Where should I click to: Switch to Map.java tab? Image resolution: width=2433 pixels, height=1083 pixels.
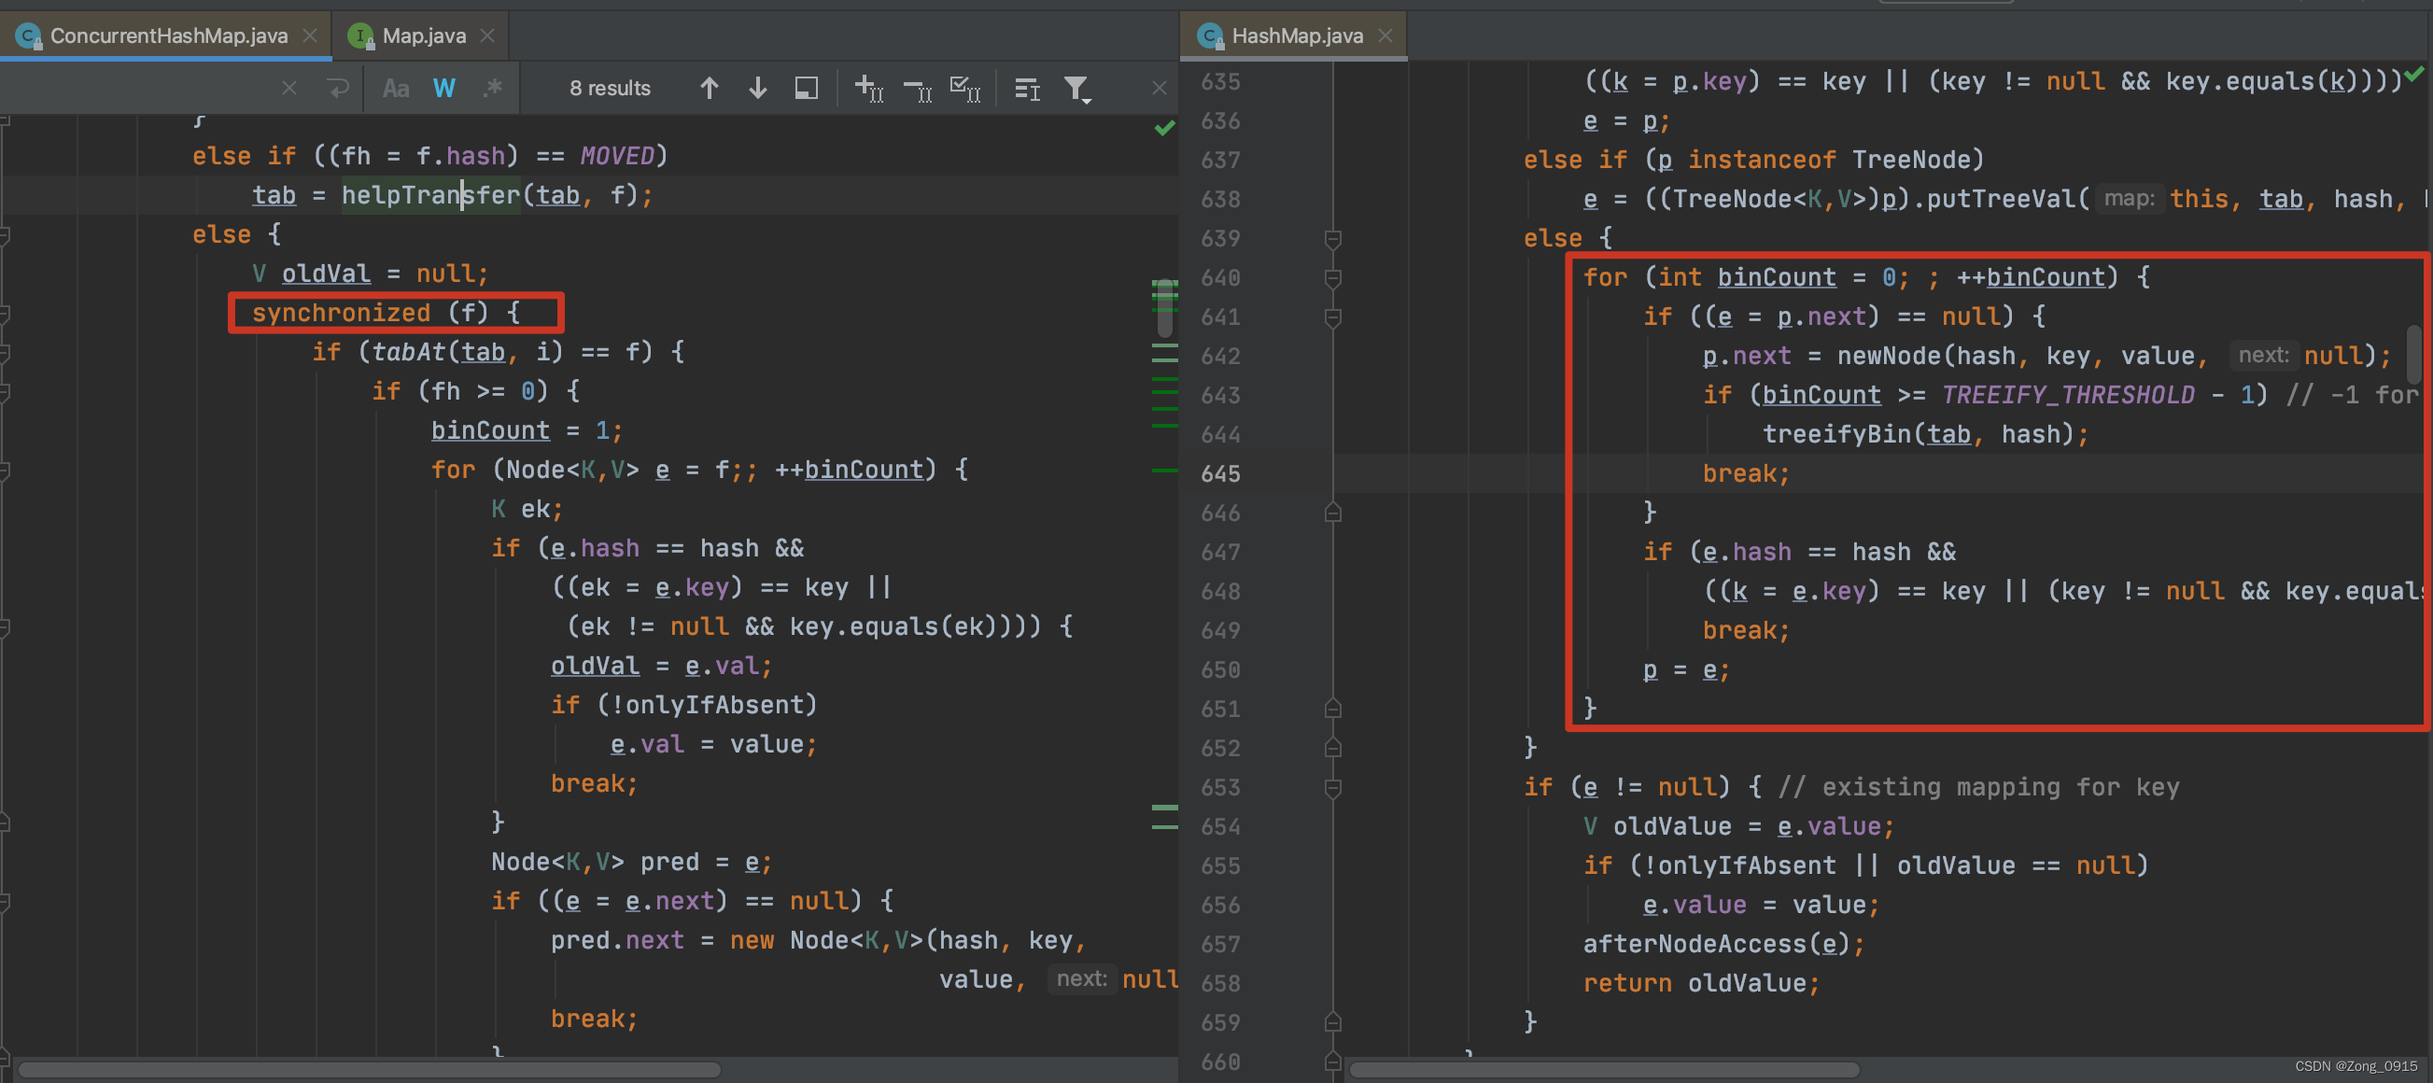point(423,35)
